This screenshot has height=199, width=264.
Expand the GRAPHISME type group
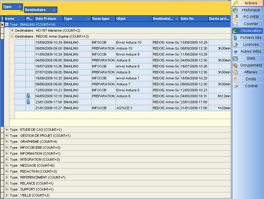(x=7, y=142)
